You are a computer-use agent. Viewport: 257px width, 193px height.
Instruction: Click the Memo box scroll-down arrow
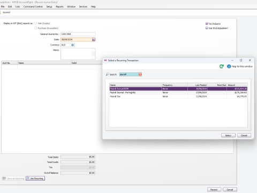click(94, 58)
